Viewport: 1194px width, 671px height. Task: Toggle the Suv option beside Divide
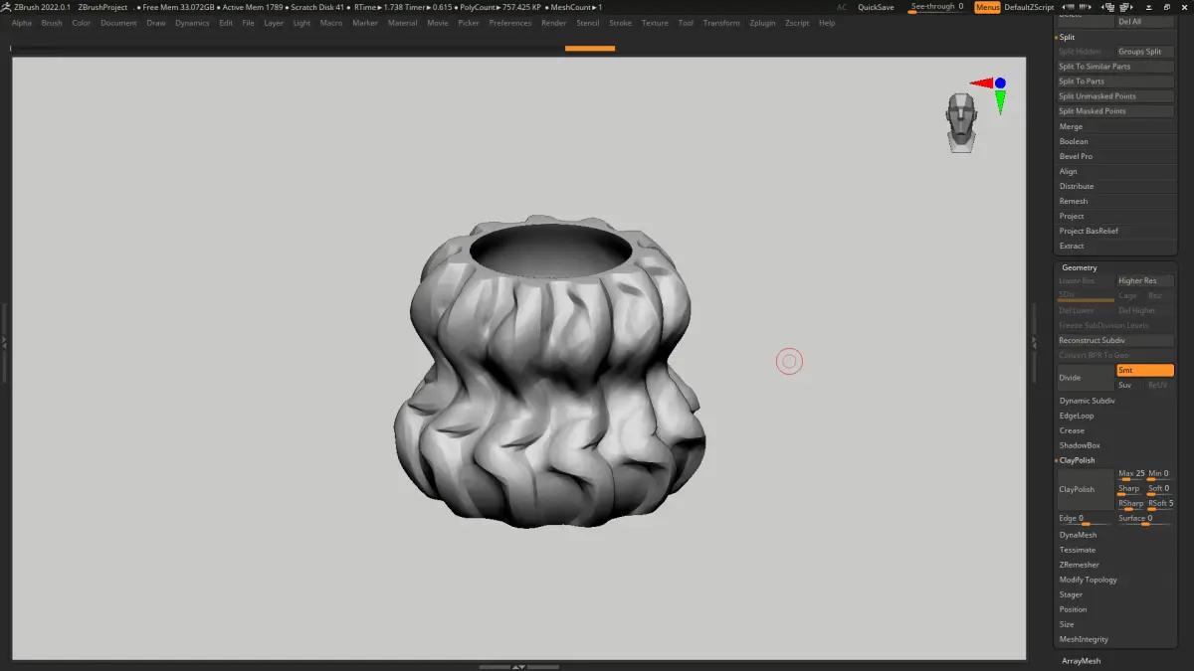1129,385
